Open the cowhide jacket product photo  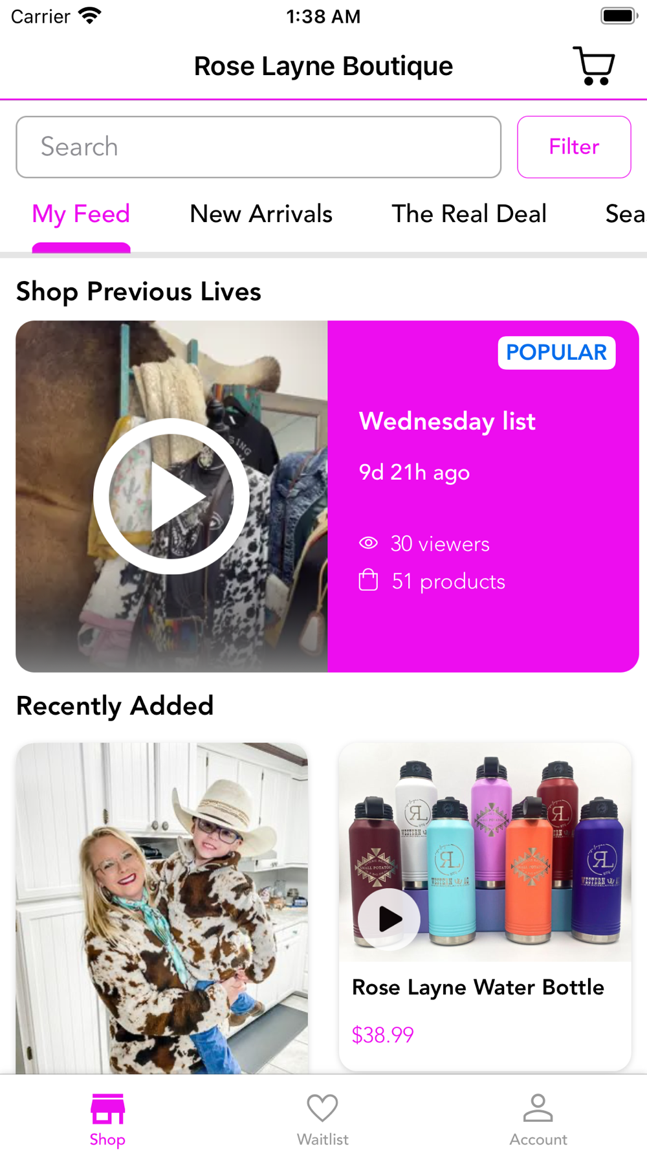pyautogui.click(x=162, y=908)
